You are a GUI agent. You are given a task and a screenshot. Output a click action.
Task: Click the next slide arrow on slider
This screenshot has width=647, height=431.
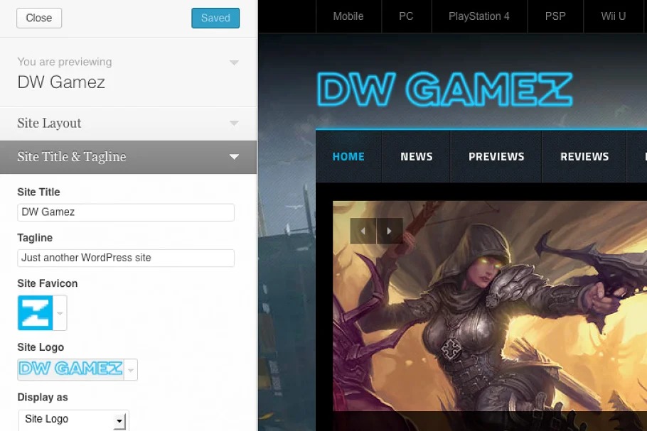[390, 231]
